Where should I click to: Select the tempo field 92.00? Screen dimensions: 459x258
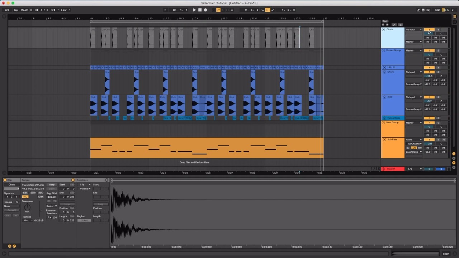click(24, 10)
